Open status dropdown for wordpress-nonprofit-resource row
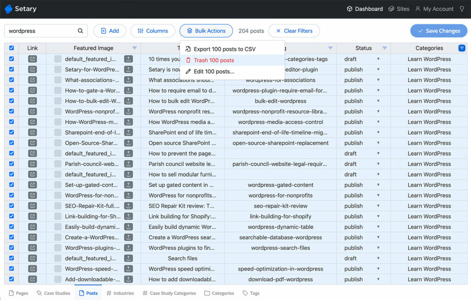 (378, 111)
